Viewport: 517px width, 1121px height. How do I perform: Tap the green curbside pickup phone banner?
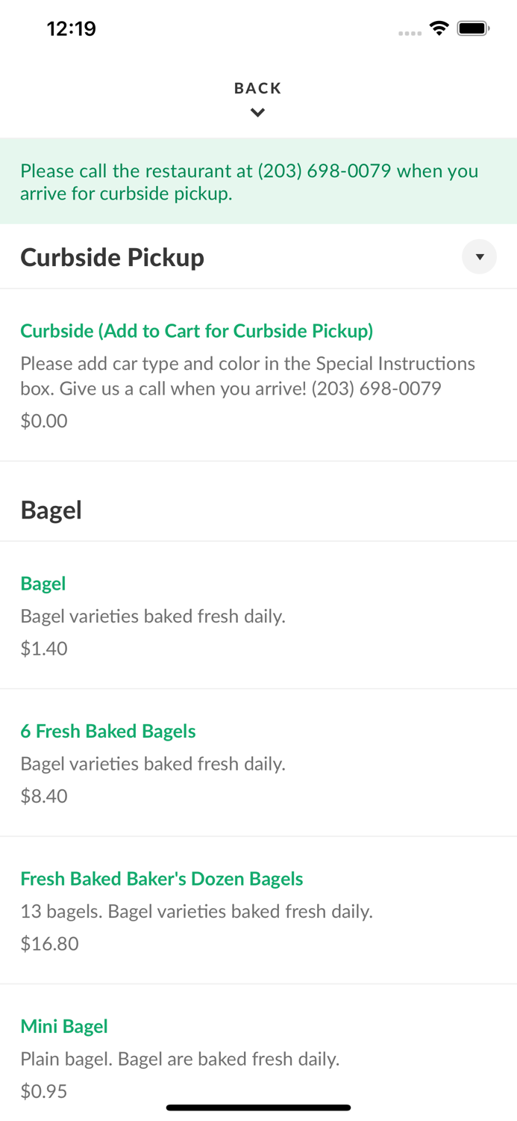(258, 181)
